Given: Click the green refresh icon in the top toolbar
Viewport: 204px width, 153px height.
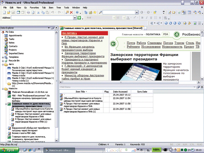Looking at the screenshot, I should (179, 12).
